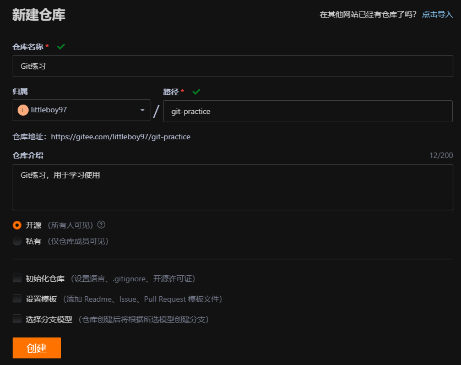Click the repository URL text
This screenshot has width=461, height=365.
[x=121, y=137]
